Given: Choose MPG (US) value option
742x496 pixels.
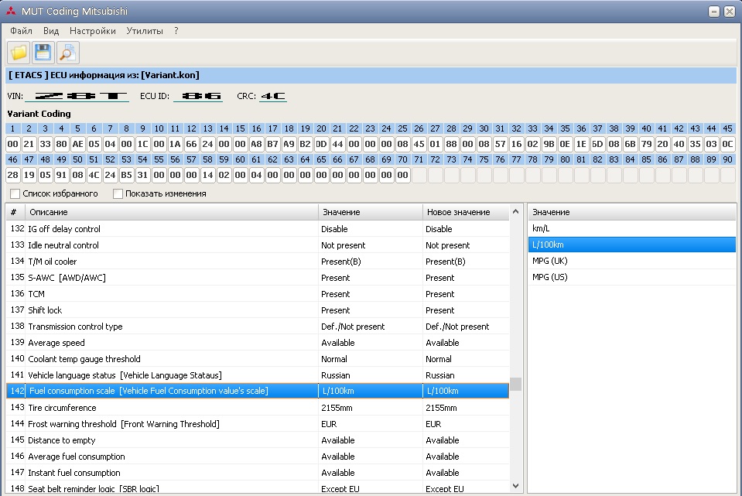Looking at the screenshot, I should (x=549, y=278).
